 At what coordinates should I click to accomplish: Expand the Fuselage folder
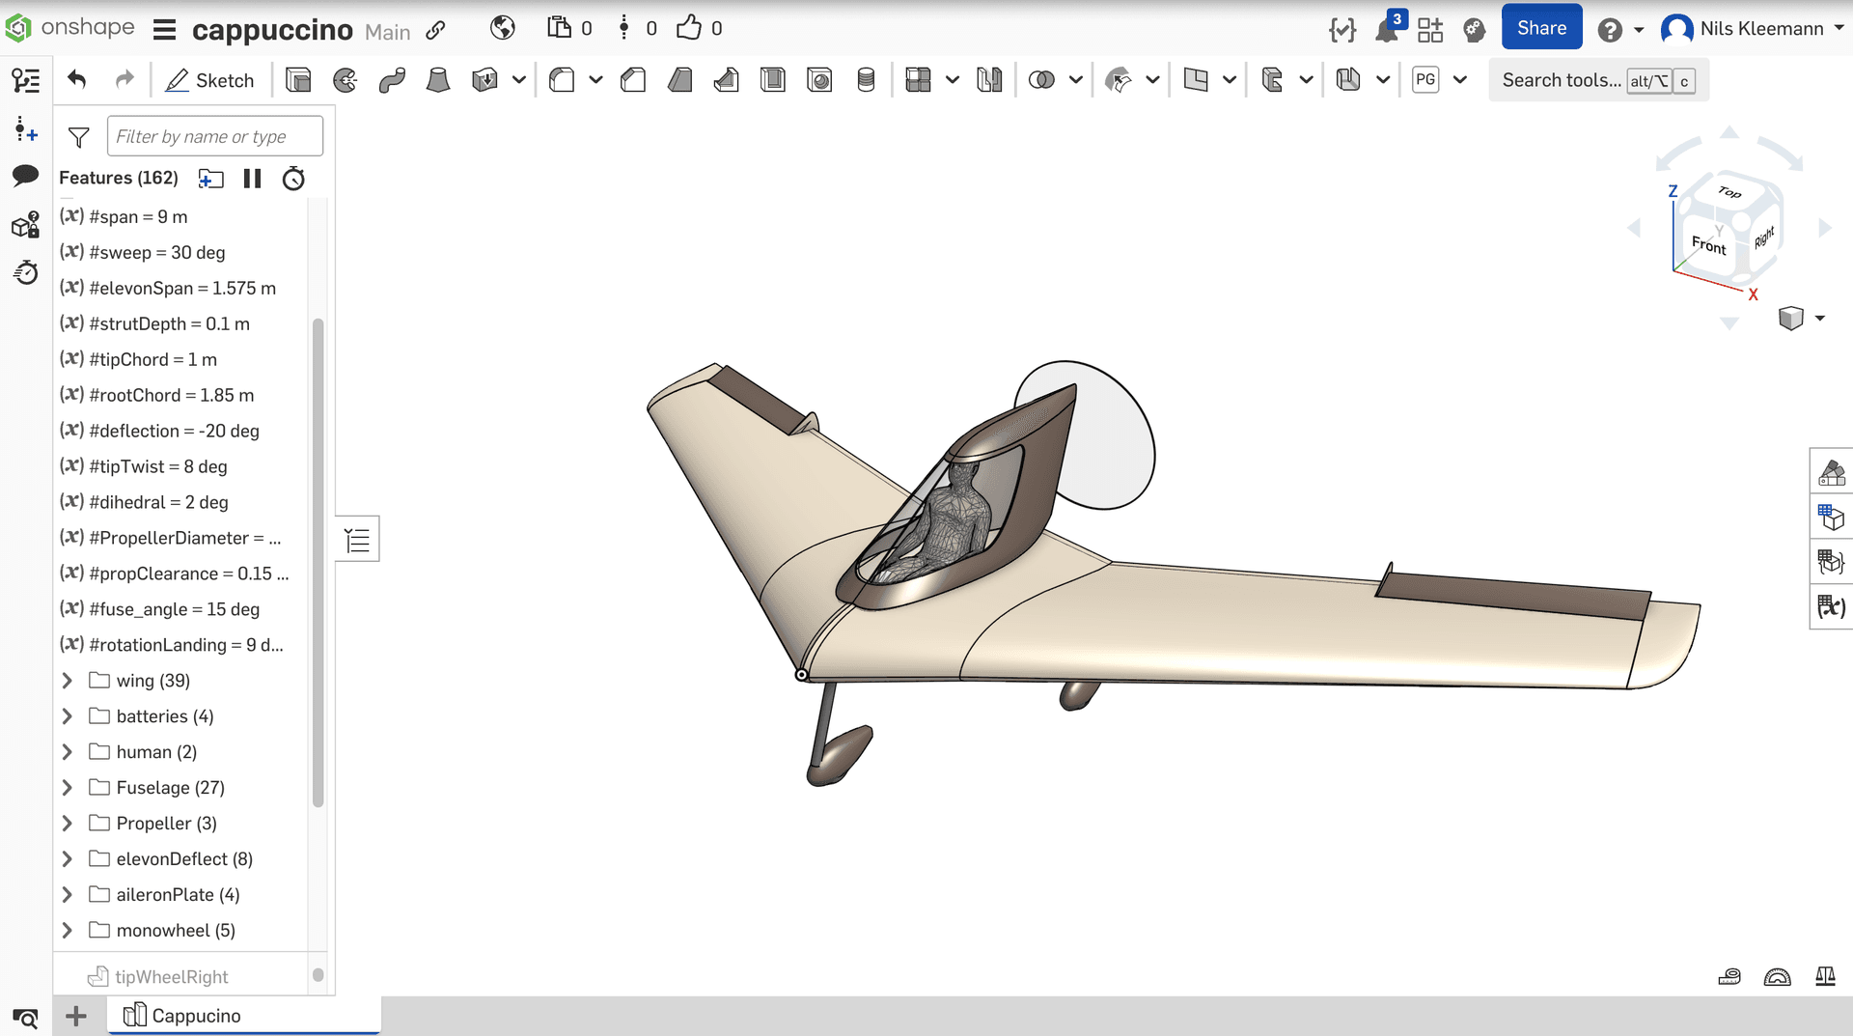[67, 788]
